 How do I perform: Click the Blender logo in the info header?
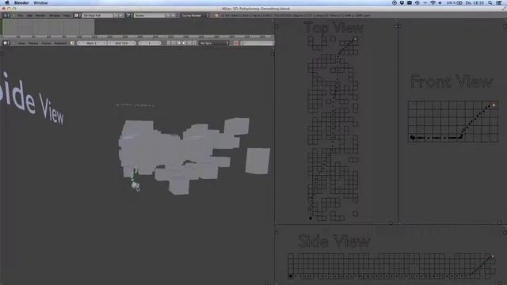(216, 15)
